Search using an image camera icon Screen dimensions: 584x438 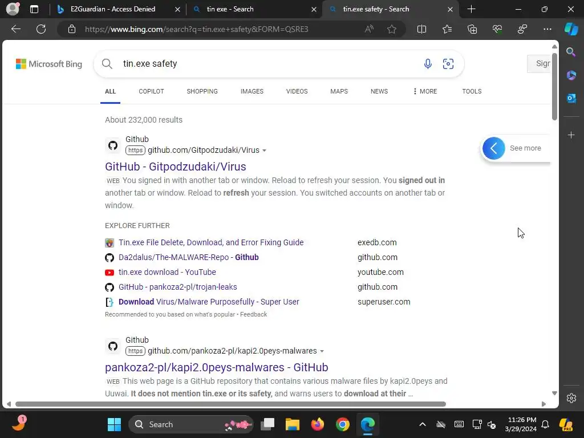click(448, 64)
